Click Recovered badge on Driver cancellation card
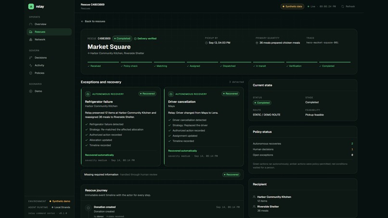Viewport: 388px width, 218px height. pos(231,94)
